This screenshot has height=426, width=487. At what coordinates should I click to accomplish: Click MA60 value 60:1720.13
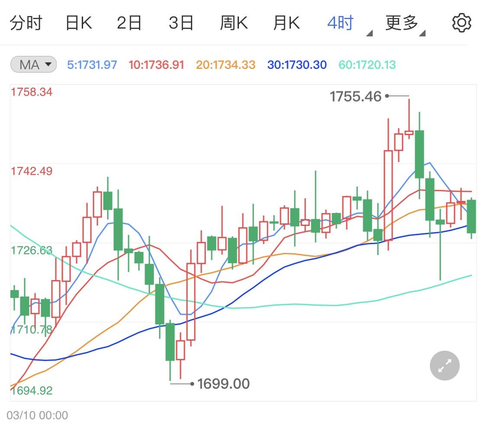tap(367, 65)
